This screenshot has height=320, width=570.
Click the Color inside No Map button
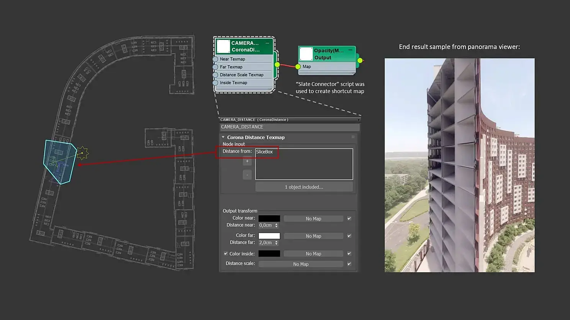tap(313, 253)
